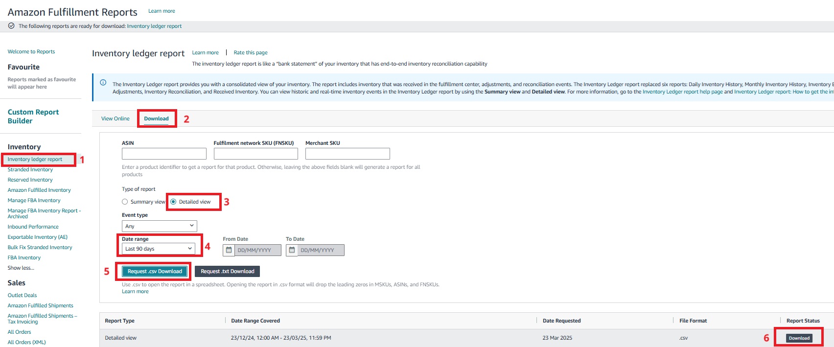Open Inbound Performance report
This screenshot has width=834, height=347.
point(33,227)
